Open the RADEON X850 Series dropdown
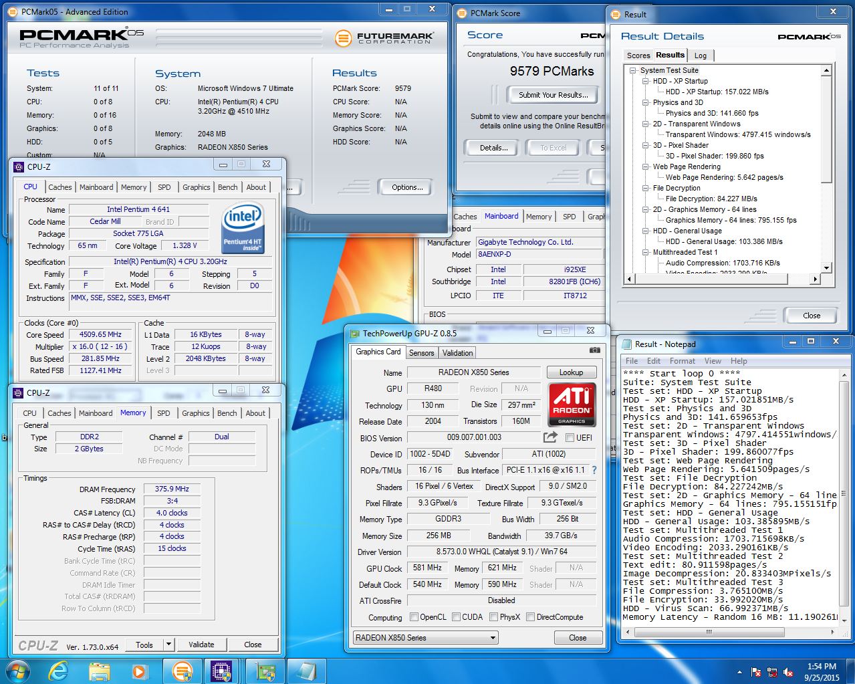Screen dimensions: 855x684 (x=426, y=638)
